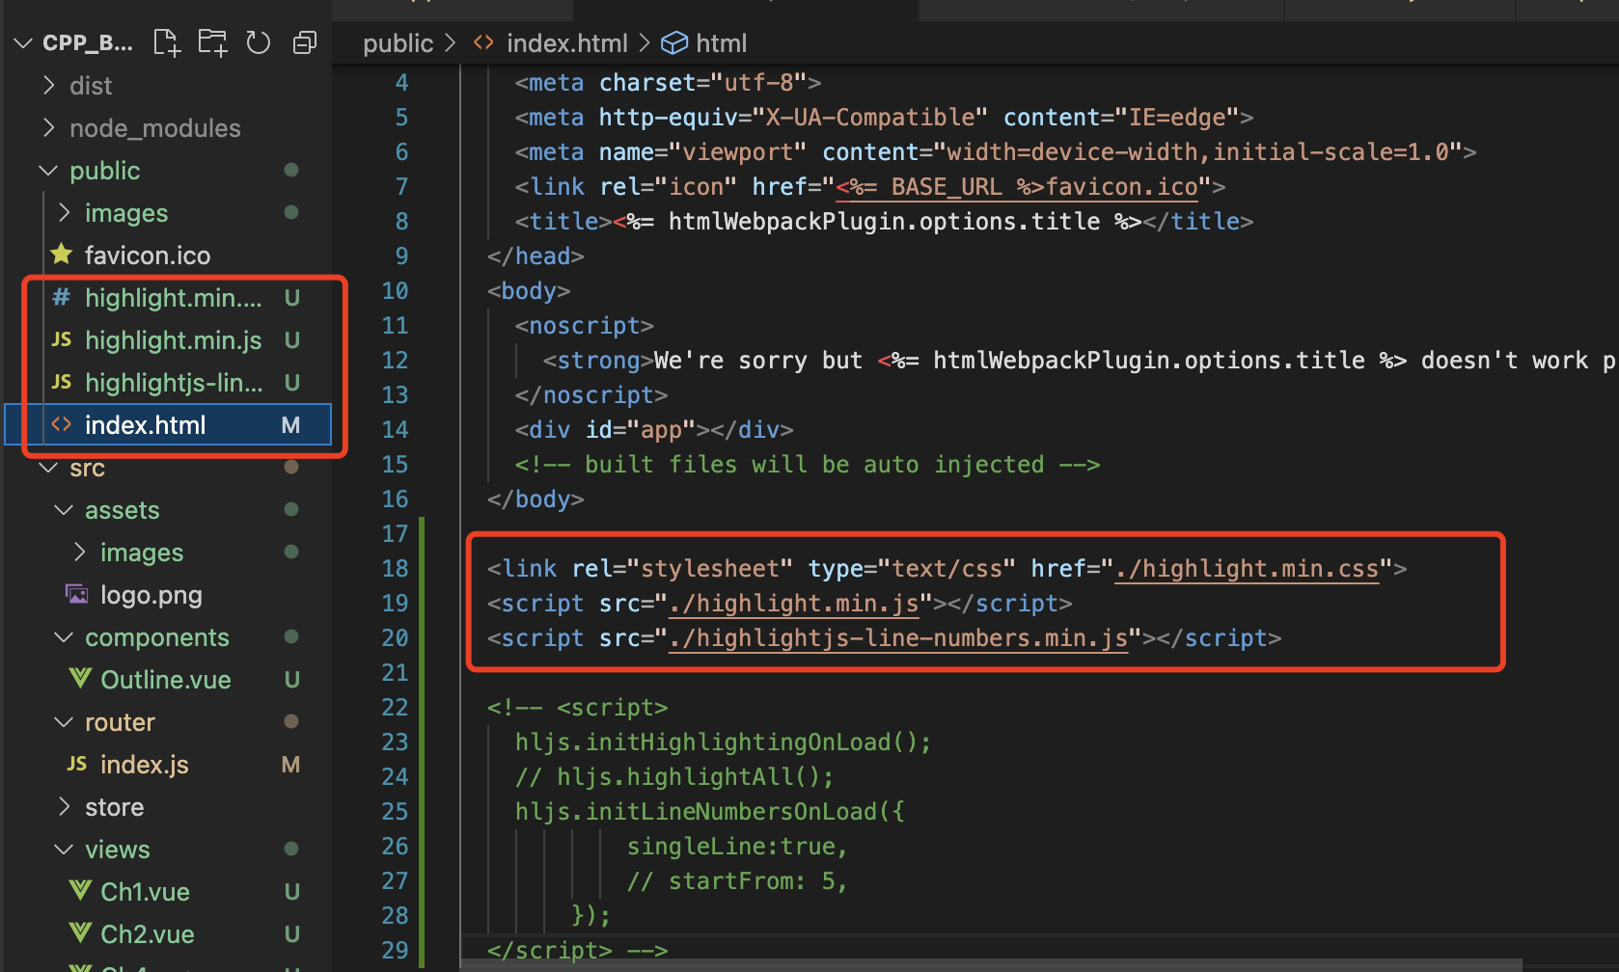This screenshot has height=972, width=1619.
Task: Collapse the components folder
Action: pos(64,637)
